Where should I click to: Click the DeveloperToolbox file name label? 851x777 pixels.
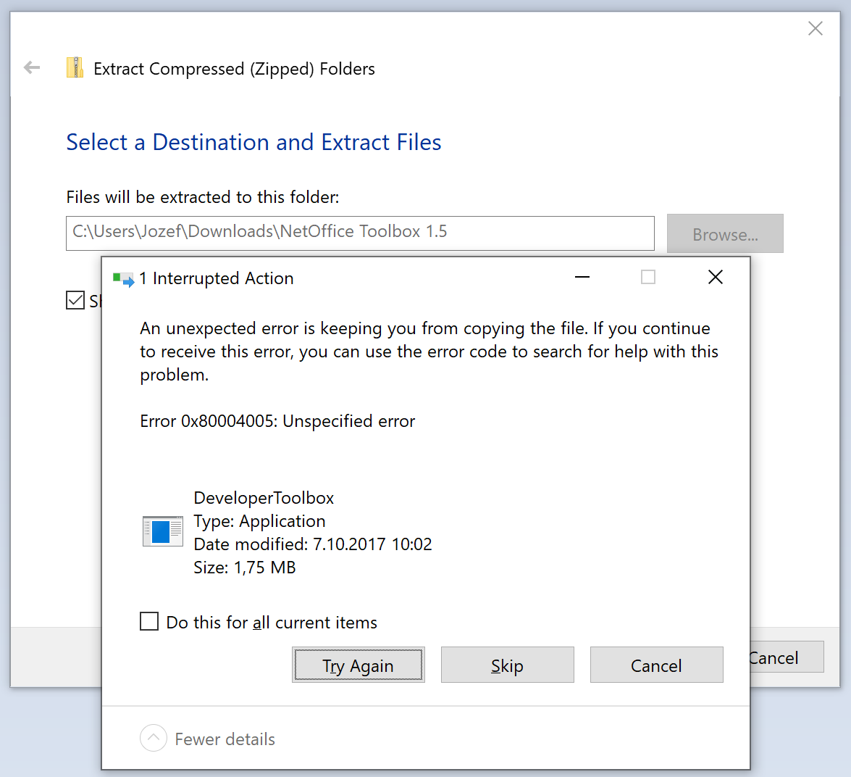click(264, 498)
